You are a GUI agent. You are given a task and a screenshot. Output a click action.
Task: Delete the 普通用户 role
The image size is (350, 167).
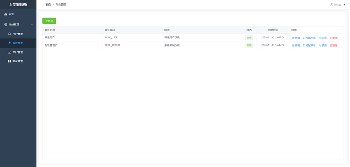[334, 38]
